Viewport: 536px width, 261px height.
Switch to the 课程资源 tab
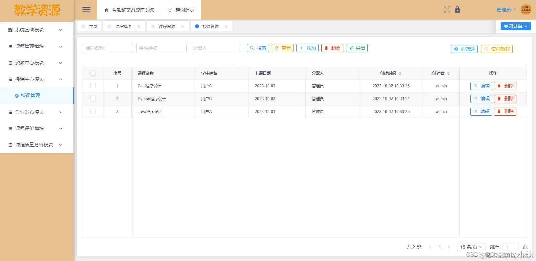coord(168,26)
